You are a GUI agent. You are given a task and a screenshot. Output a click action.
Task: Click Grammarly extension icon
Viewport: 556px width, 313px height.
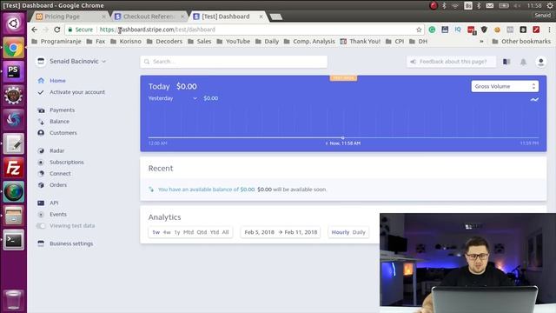point(432,30)
